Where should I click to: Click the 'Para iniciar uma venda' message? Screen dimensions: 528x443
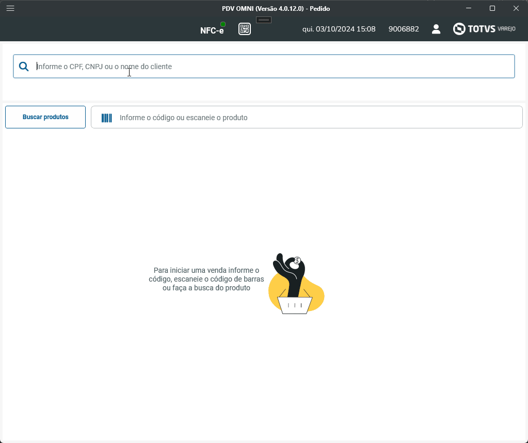(x=206, y=279)
